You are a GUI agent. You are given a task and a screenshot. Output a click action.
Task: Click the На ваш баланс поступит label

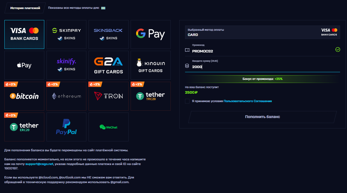coord(202,87)
